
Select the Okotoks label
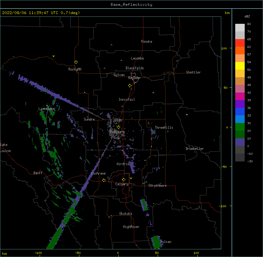coord(126,214)
